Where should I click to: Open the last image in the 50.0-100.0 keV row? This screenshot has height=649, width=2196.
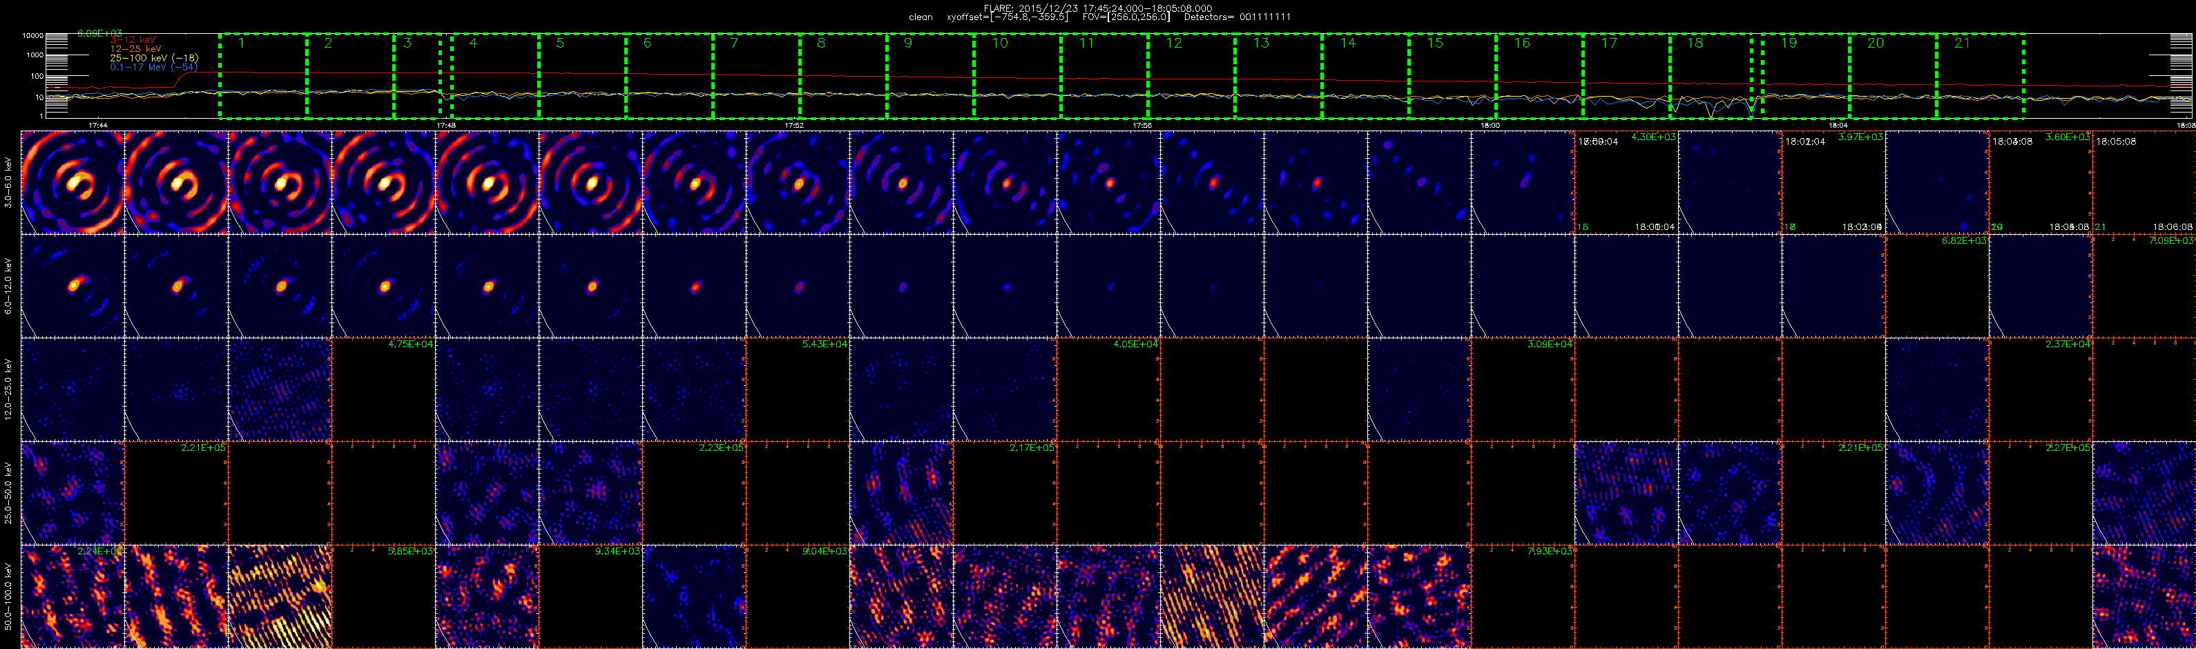(2144, 596)
